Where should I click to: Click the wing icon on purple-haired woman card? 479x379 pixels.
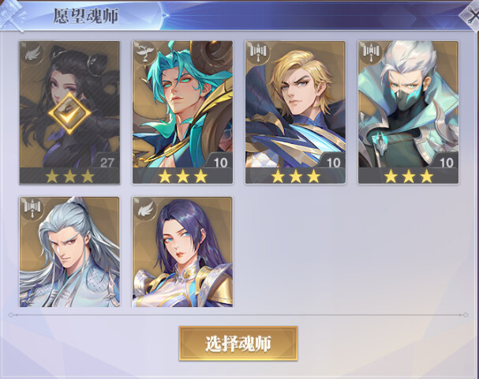[x=145, y=210]
